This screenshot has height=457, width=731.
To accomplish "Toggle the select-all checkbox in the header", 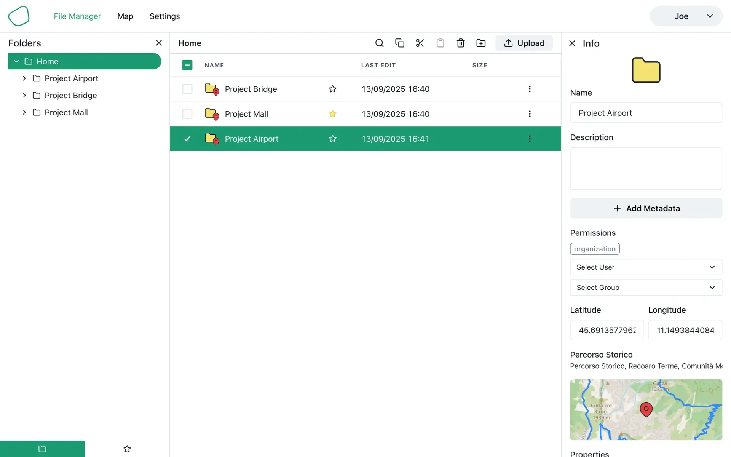I will pos(187,65).
